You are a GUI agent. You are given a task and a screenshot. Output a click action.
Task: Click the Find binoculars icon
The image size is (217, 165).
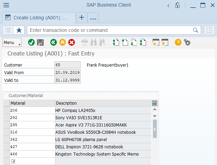click(x=93, y=42)
